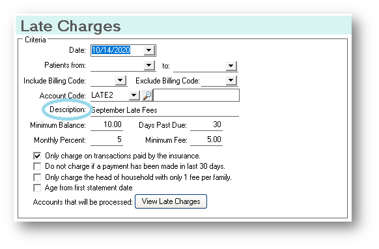379x249 pixels.
Task: Expand the Patients to dropdown
Action: pyautogui.click(x=231, y=66)
